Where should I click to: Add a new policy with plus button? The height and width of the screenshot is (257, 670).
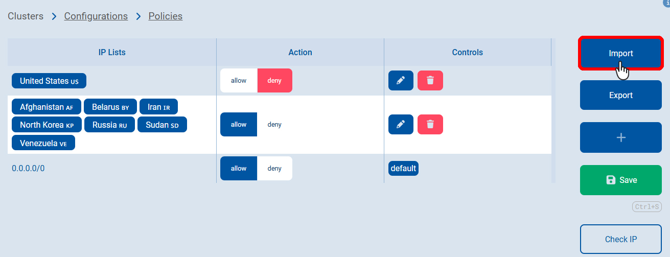(x=620, y=137)
